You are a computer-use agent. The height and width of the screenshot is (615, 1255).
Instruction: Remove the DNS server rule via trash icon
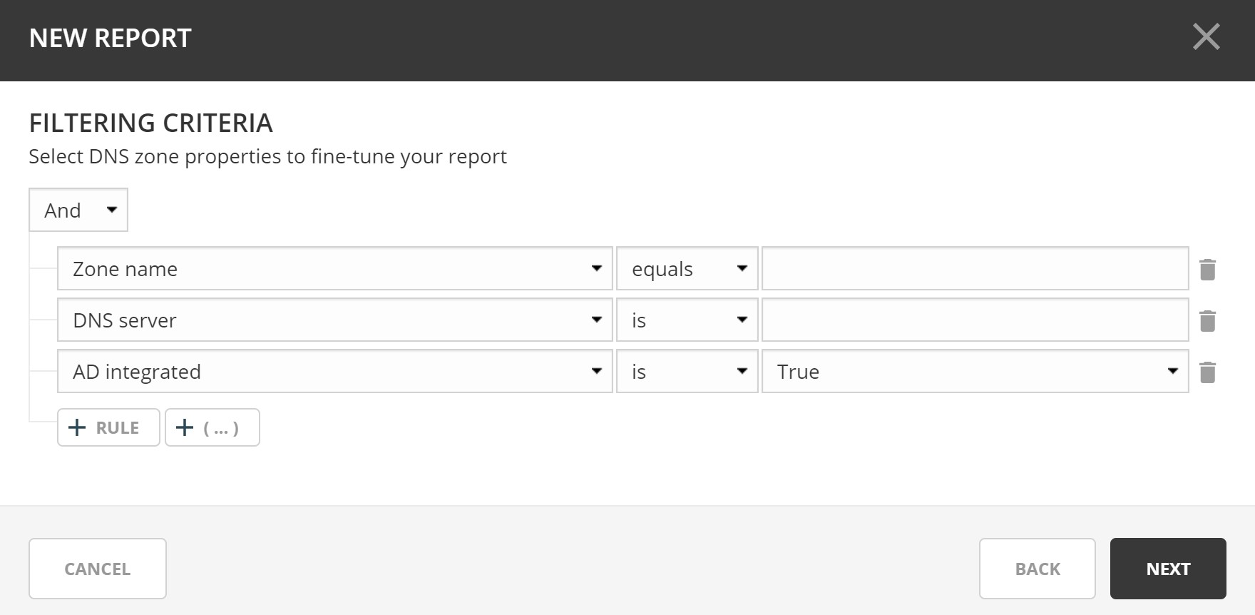click(x=1207, y=321)
